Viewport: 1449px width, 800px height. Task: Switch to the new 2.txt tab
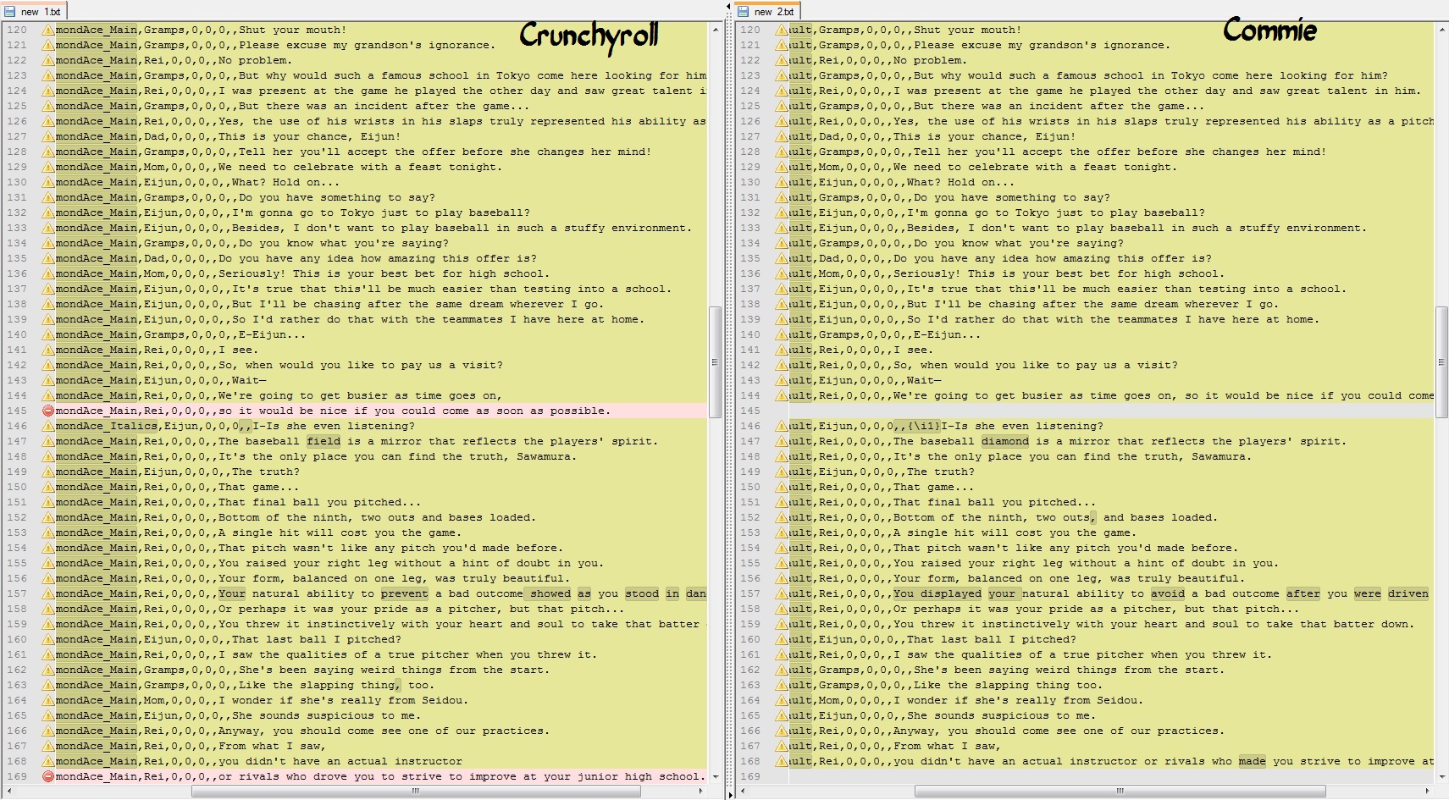(767, 11)
